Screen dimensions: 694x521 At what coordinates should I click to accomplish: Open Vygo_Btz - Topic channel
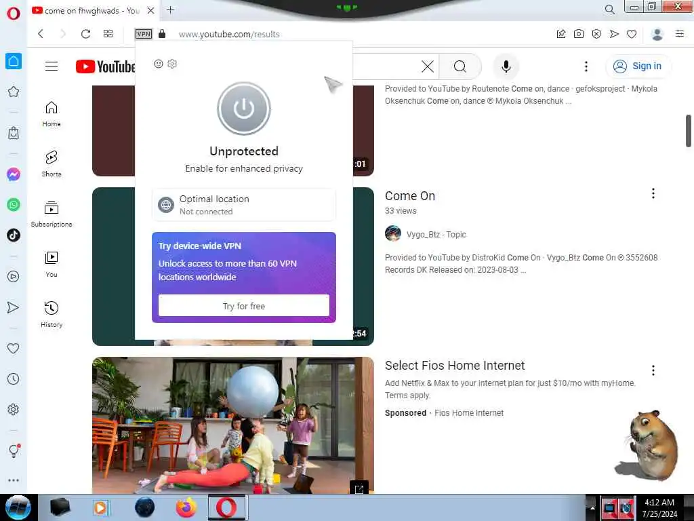(436, 234)
